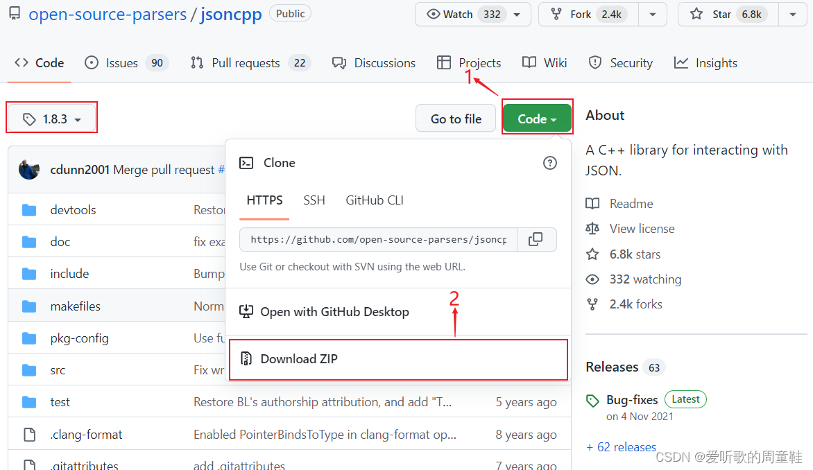This screenshot has width=813, height=470.
Task: Click the .clang-format file icon
Action: pos(30,434)
